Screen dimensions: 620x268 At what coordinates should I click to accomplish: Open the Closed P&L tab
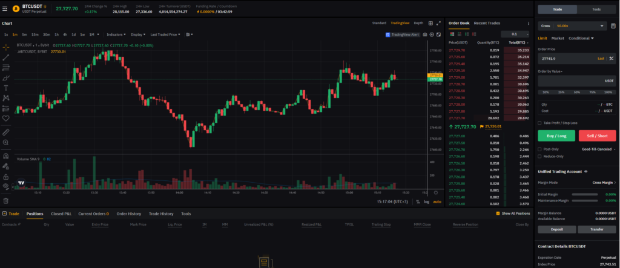(61, 214)
